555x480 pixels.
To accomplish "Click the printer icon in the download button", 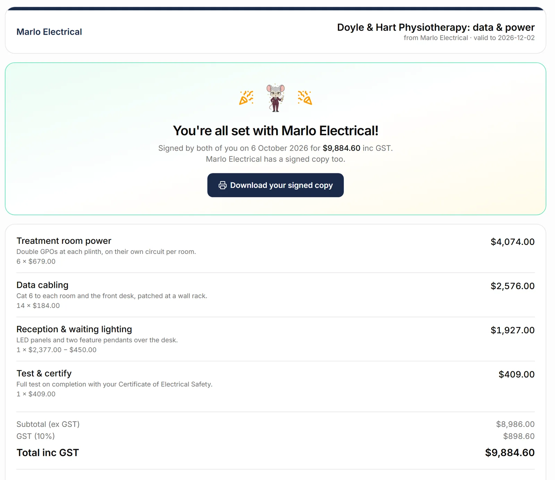I will pyautogui.click(x=223, y=185).
